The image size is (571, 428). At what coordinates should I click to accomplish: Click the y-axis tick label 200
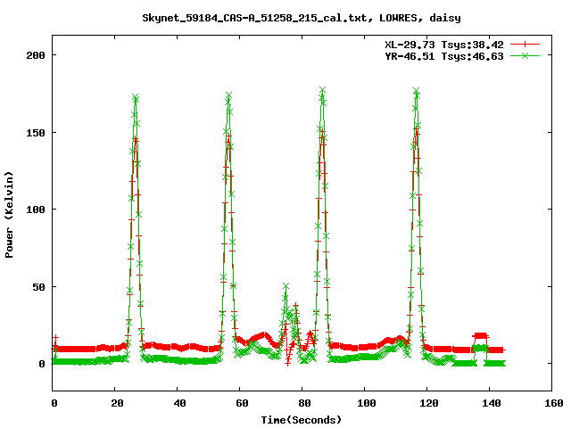(x=36, y=55)
